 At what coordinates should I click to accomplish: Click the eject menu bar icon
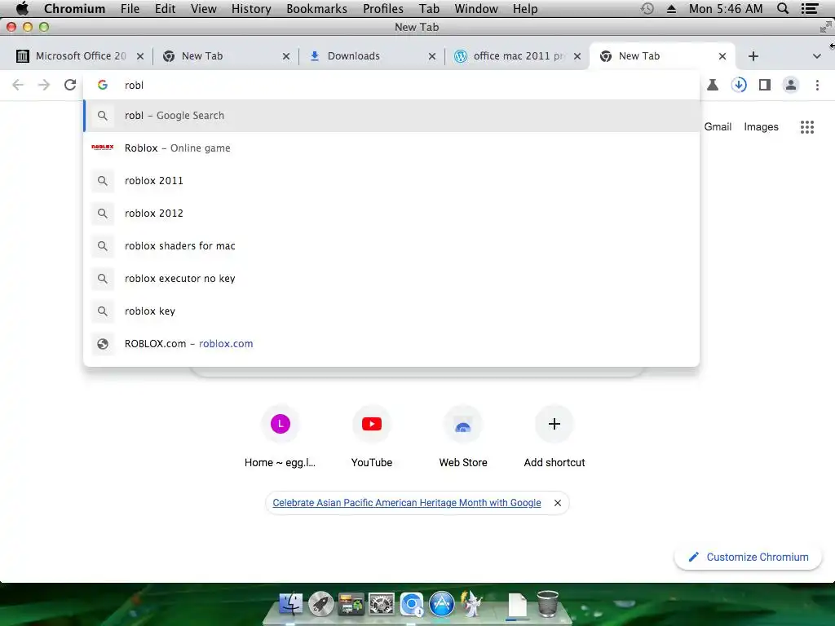click(x=672, y=9)
